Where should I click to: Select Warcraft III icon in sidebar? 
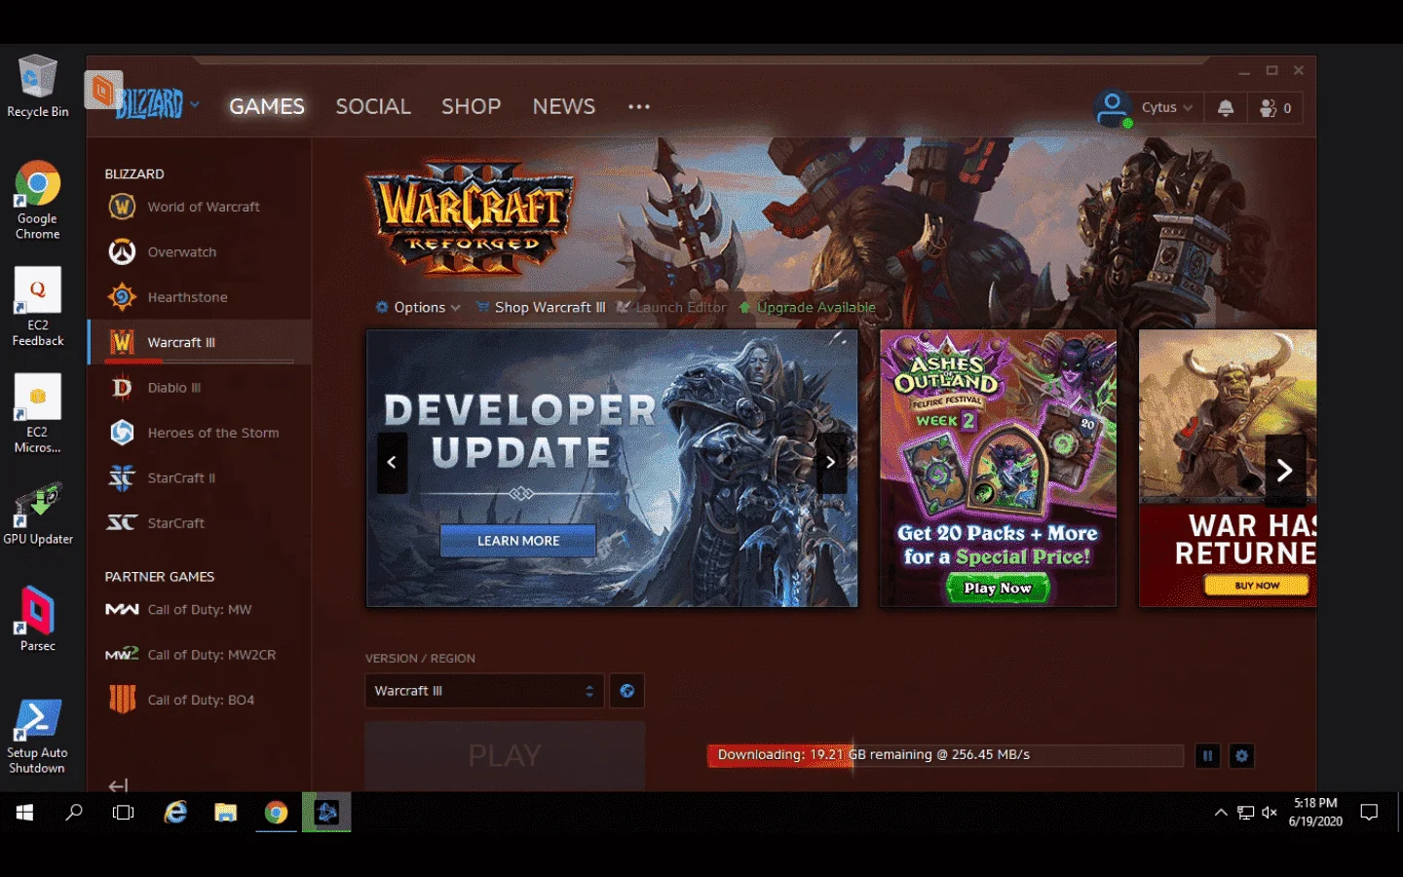pyautogui.click(x=122, y=342)
